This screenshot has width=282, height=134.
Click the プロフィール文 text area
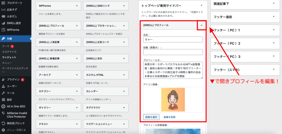coord(173,70)
